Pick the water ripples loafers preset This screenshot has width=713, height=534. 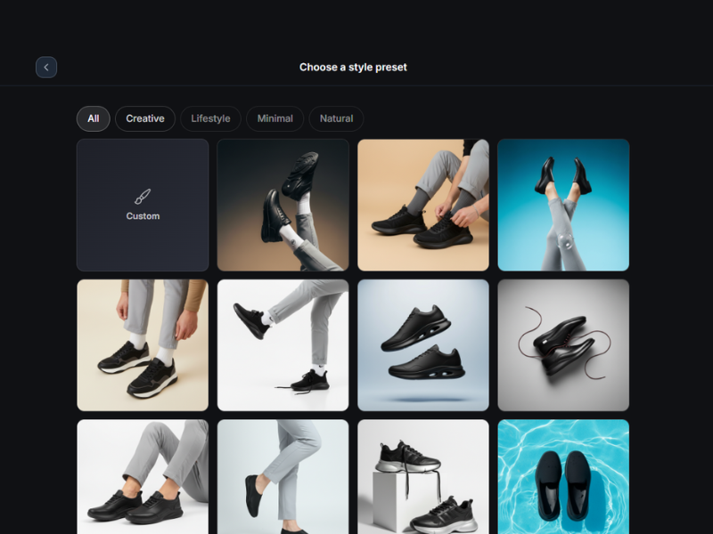click(x=563, y=477)
